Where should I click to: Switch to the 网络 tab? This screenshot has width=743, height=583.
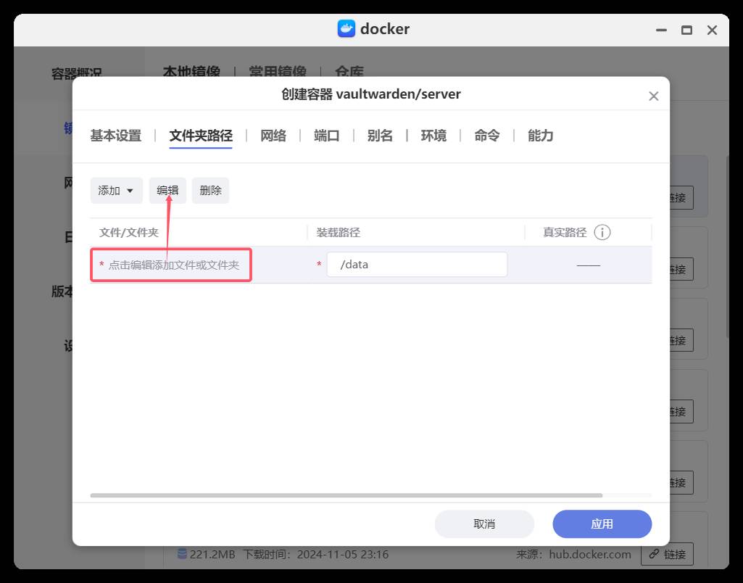point(273,136)
